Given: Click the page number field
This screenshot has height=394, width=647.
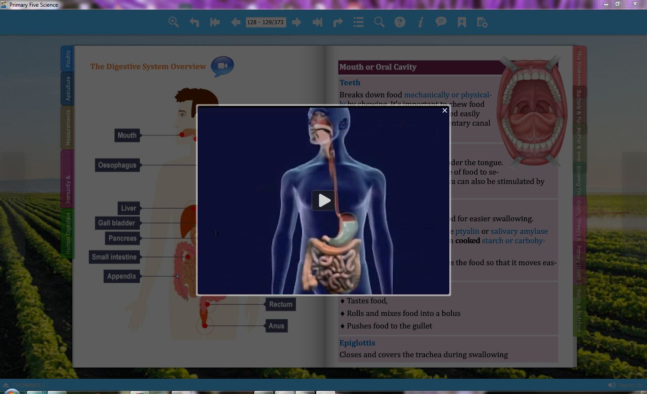Looking at the screenshot, I should point(266,22).
